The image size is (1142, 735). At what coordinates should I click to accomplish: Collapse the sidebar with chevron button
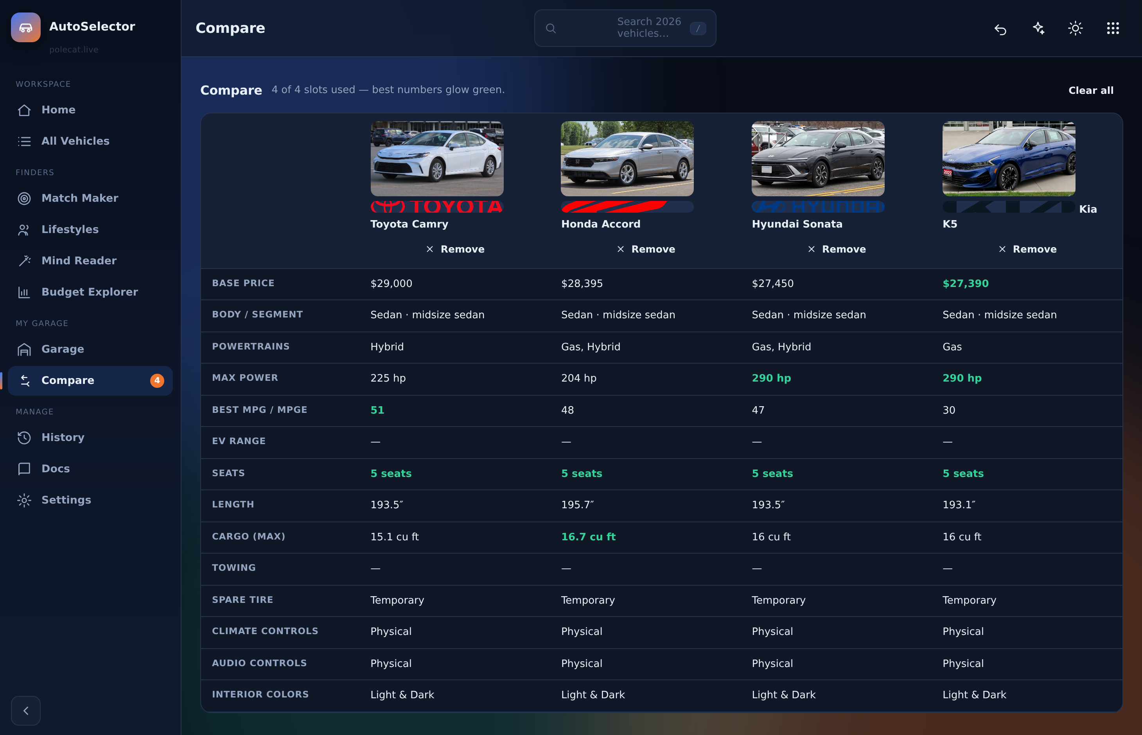pos(26,711)
